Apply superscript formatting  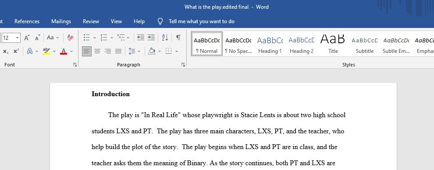tap(16, 51)
